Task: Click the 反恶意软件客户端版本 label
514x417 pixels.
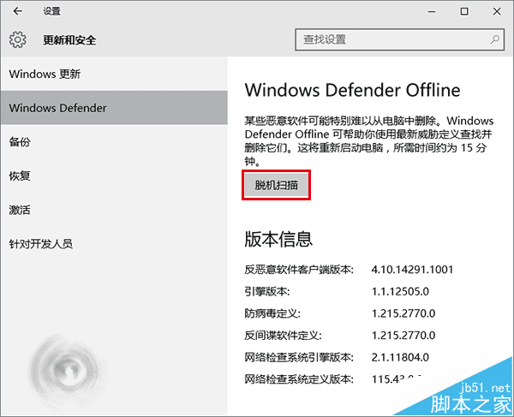Action: [299, 270]
